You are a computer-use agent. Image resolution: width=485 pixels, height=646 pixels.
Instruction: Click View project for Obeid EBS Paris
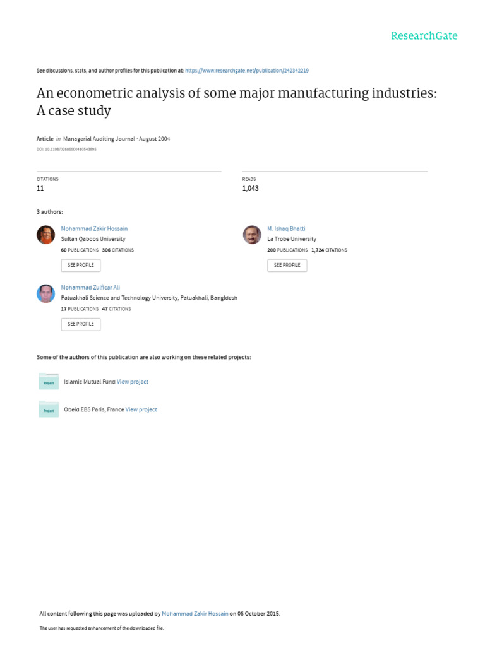(x=141, y=409)
